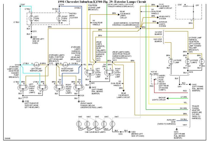Click the S122 splice label

click(51, 63)
